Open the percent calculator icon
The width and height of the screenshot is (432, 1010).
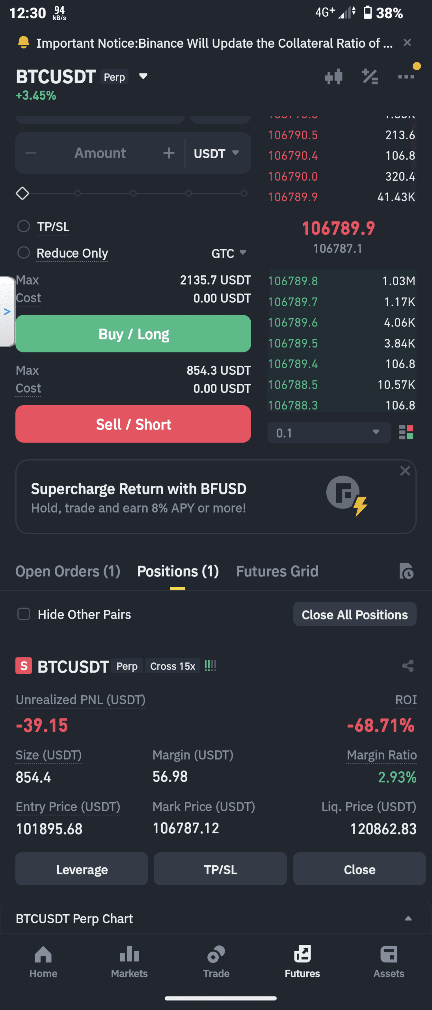[370, 77]
